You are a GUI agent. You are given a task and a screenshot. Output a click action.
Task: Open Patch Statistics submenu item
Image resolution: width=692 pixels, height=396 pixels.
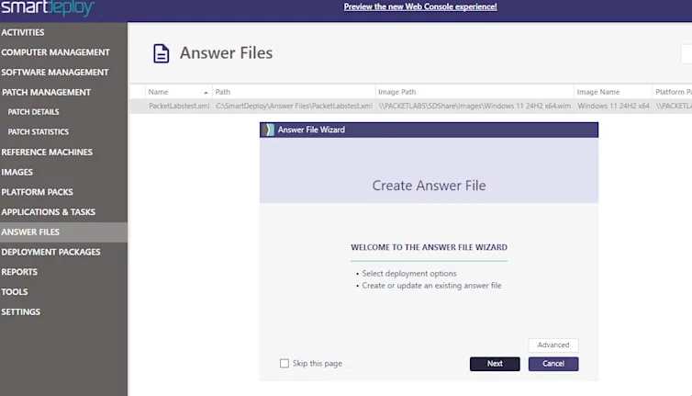(x=39, y=131)
